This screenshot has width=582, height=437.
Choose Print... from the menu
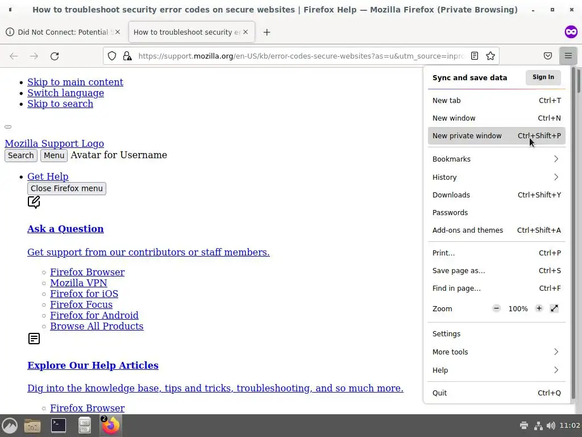point(496,253)
